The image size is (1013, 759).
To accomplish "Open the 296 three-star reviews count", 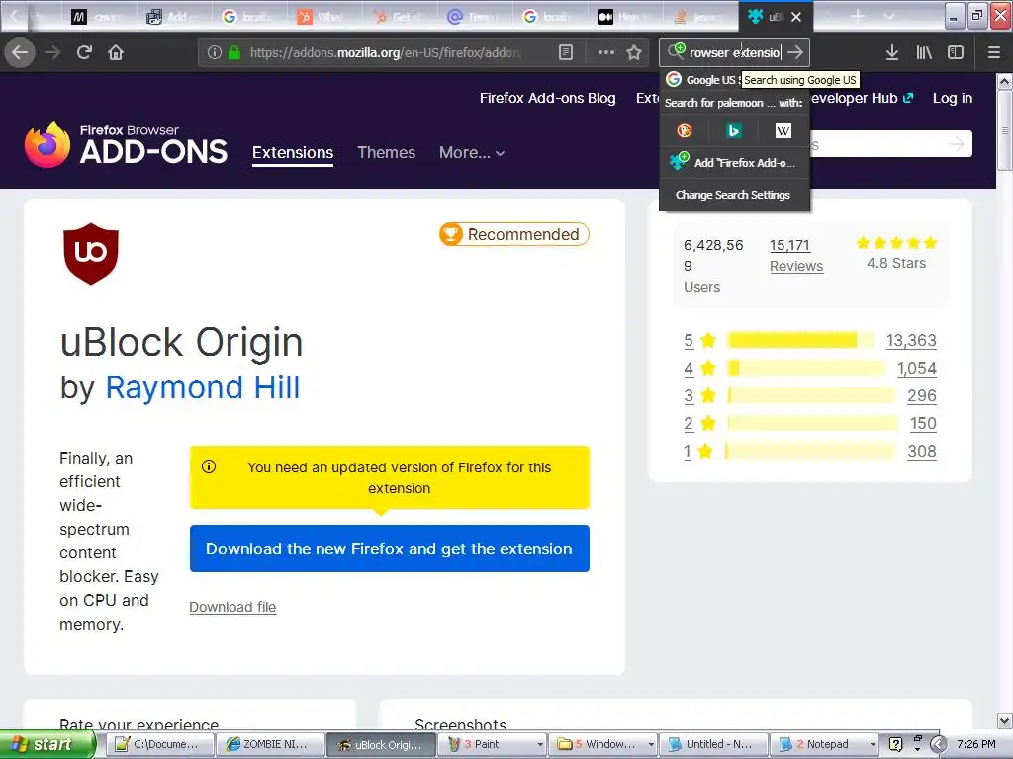I will pos(922,395).
